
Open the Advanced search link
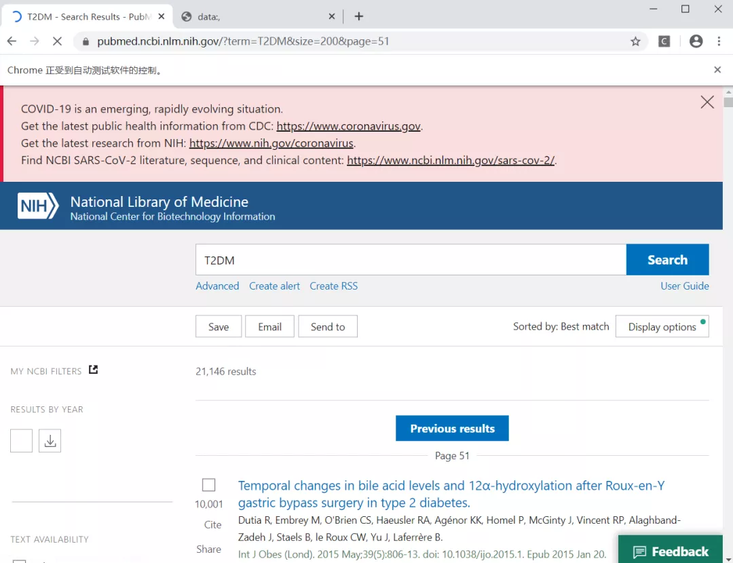[x=217, y=286]
